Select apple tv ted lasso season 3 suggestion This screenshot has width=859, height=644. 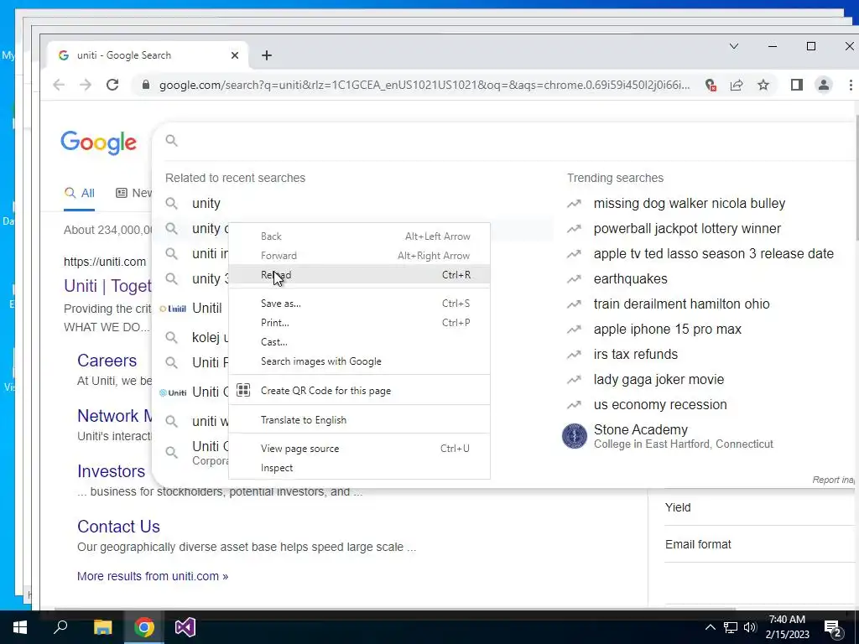point(713,253)
